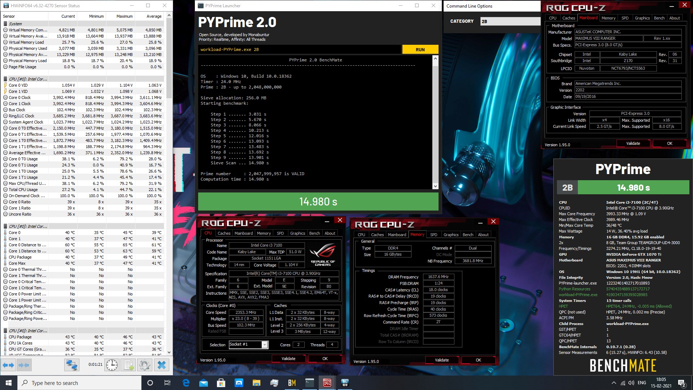Screen dimensions: 693x390
Task: Open the notification center icon
Action: pos(681,383)
